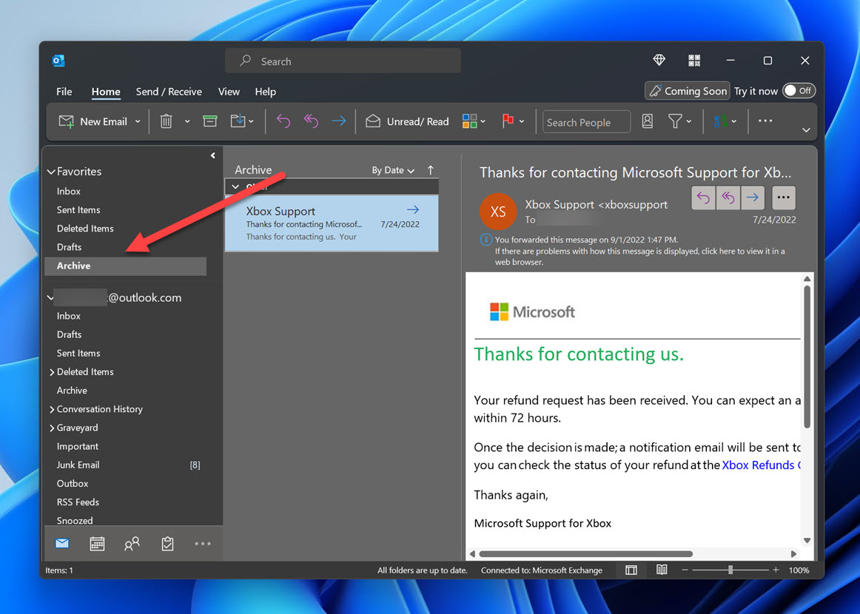Switch to People view icon
Viewport: 860px width, 614px height.
[x=132, y=543]
